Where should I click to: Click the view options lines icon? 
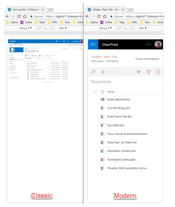click(x=139, y=72)
